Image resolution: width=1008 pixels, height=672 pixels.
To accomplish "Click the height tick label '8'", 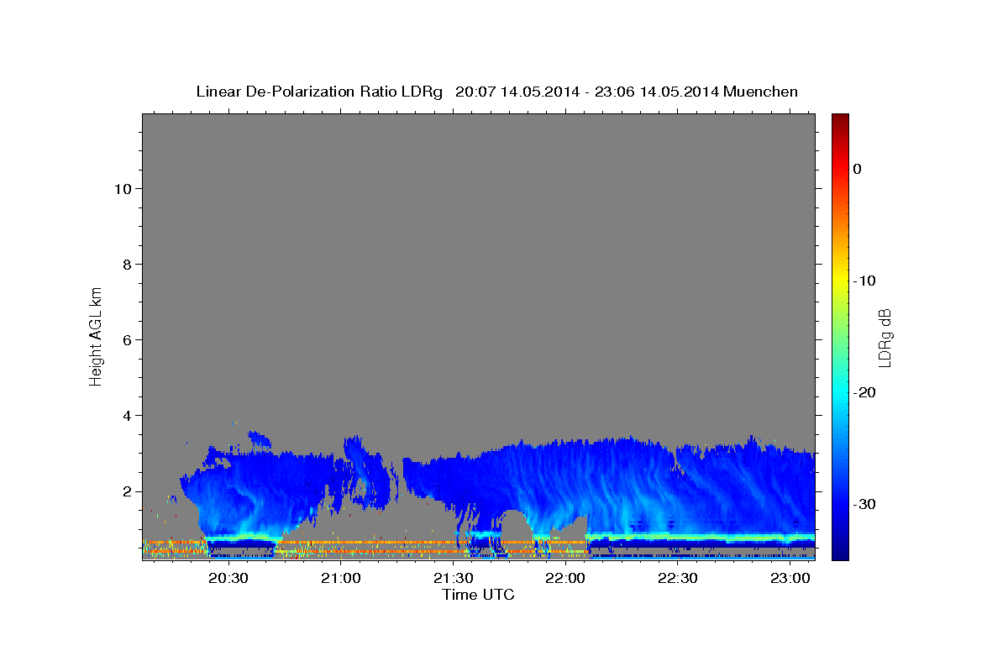I will (x=128, y=265).
